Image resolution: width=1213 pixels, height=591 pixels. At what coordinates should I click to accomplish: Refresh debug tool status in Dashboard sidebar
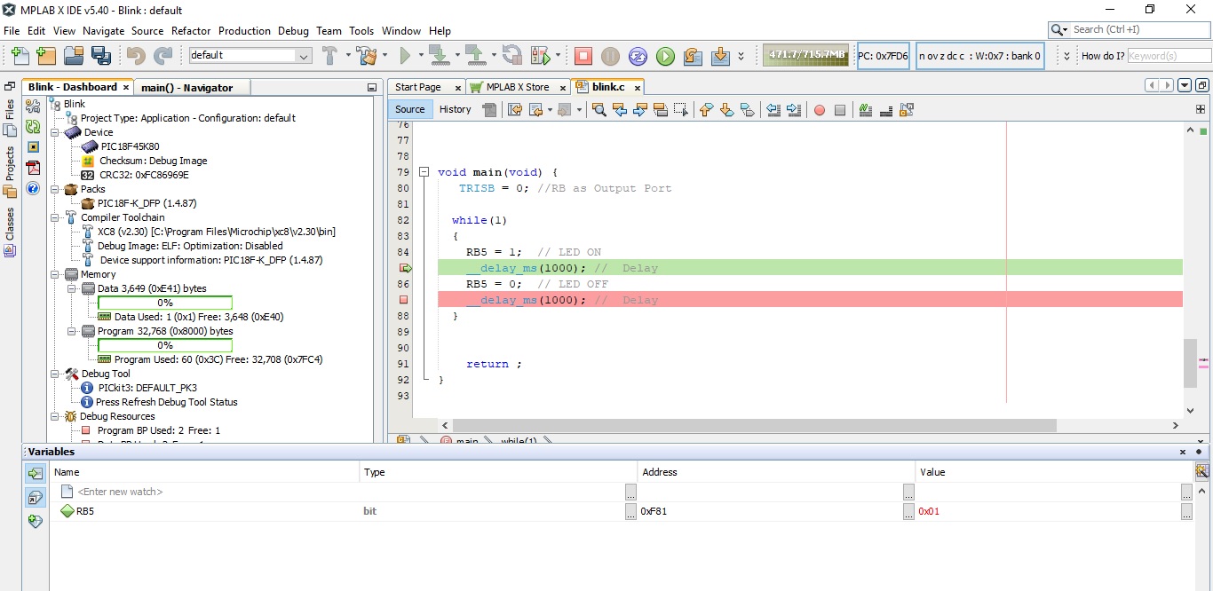coord(33,127)
